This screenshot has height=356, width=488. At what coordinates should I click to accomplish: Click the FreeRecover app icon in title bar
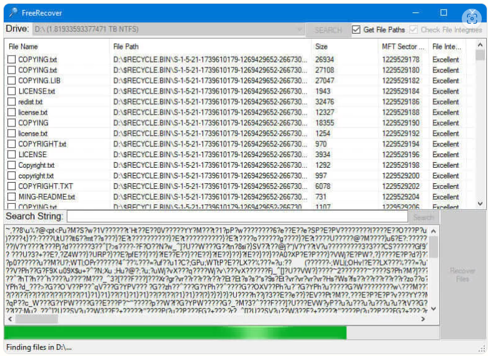13,12
